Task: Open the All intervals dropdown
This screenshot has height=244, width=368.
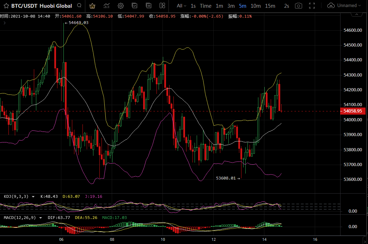Action: (182, 6)
